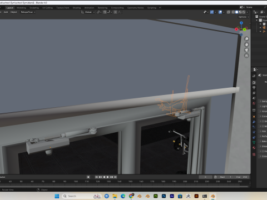This screenshot has height=200, width=267.
Task: Play the animation forward
Action: coord(108,177)
